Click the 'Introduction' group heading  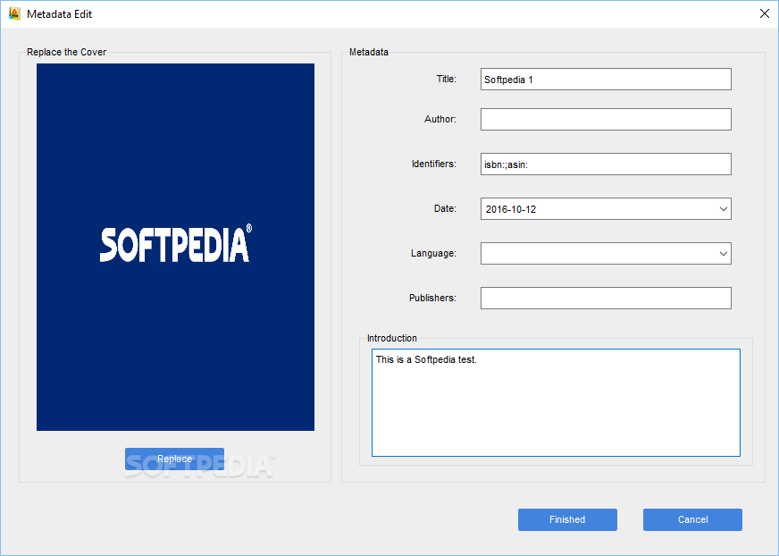point(392,338)
